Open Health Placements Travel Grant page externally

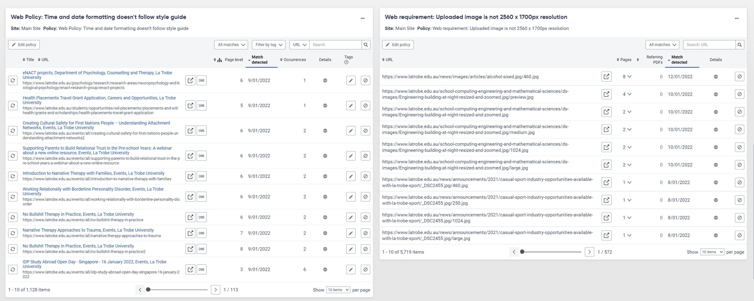(190, 106)
